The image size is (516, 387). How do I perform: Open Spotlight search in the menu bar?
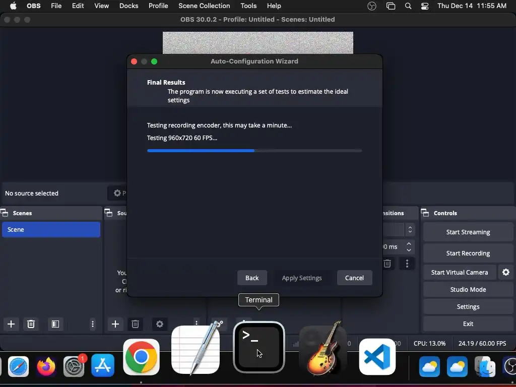click(408, 6)
